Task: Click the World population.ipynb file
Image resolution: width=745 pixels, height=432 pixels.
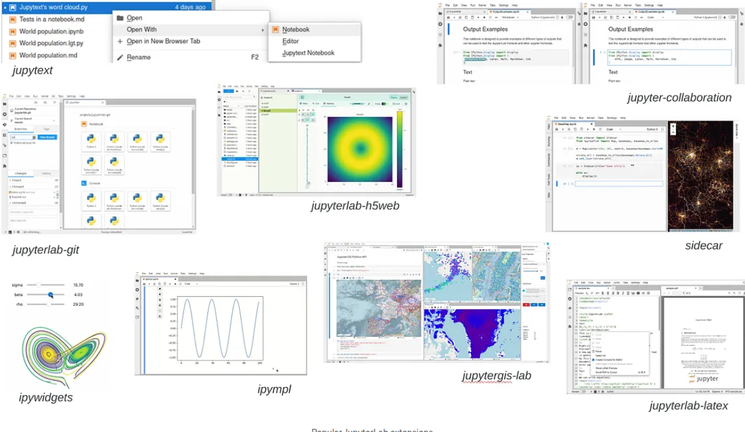Action: pos(51,31)
